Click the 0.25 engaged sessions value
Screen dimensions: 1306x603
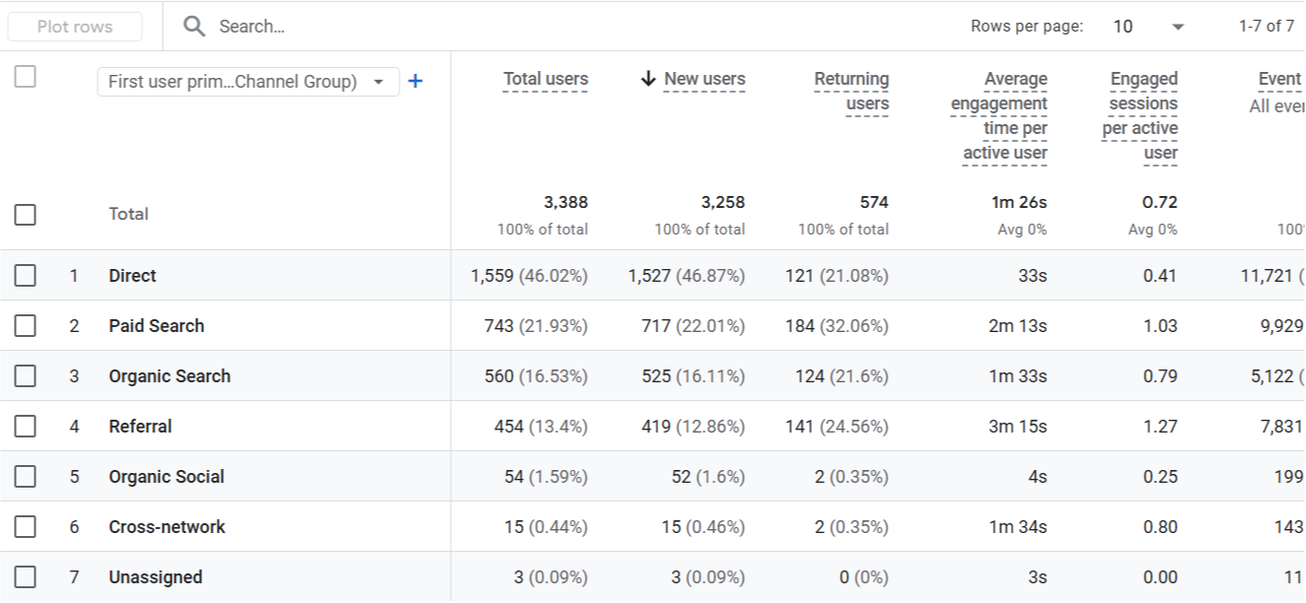pyautogui.click(x=1160, y=477)
